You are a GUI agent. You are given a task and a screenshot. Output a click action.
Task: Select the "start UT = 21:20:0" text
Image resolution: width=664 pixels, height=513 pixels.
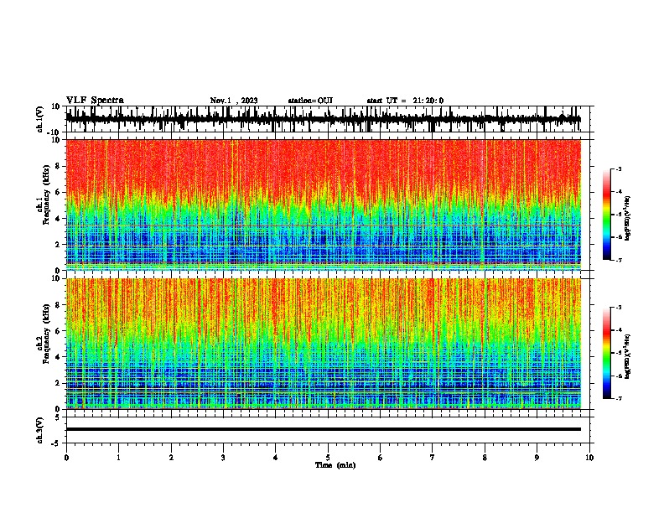pos(405,101)
